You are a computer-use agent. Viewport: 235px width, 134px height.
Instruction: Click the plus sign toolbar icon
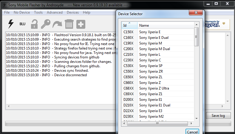(81, 24)
